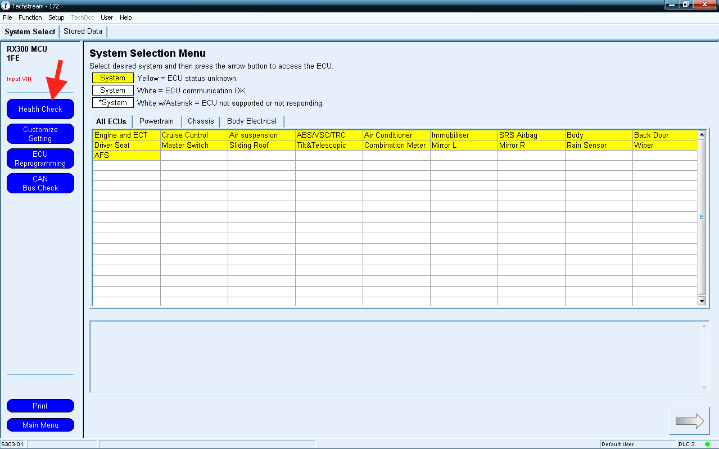Select the AFS system cell
Image resolution: width=719 pixels, height=449 pixels.
[126, 156]
